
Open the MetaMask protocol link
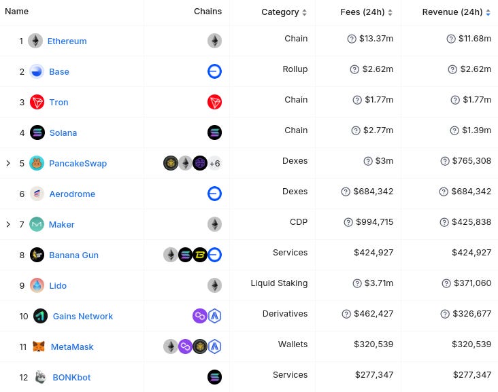[72, 347]
